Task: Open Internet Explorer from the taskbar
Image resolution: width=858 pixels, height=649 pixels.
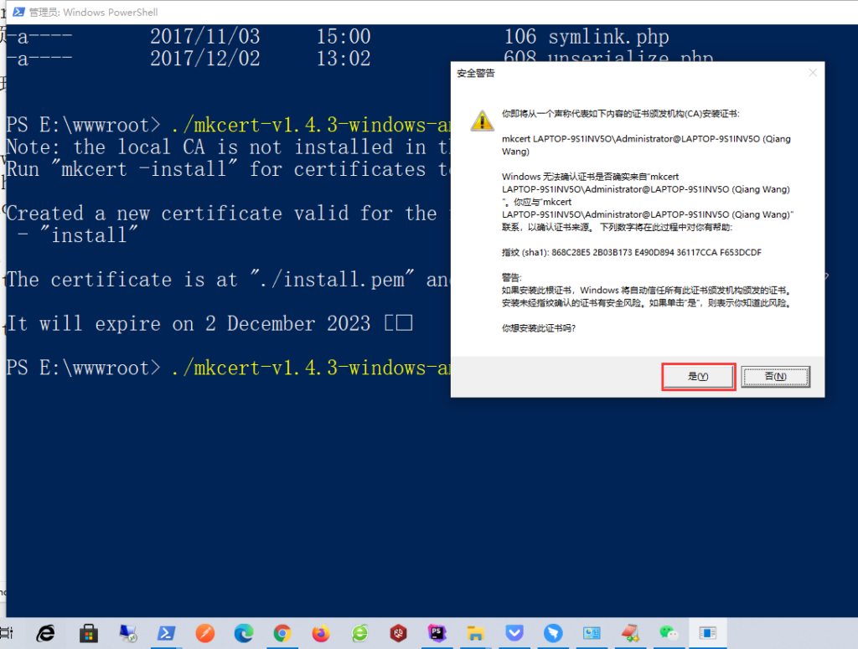Action: click(46, 633)
